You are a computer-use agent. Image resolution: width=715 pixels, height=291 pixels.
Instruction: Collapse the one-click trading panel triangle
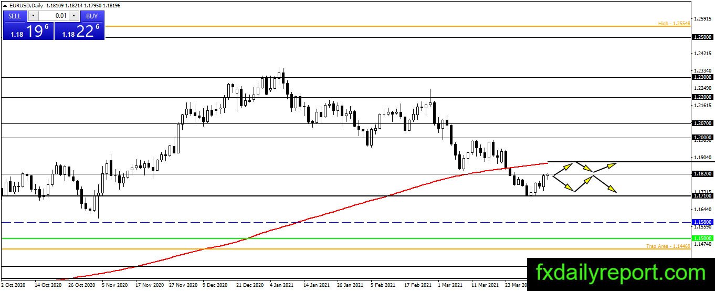click(x=4, y=5)
